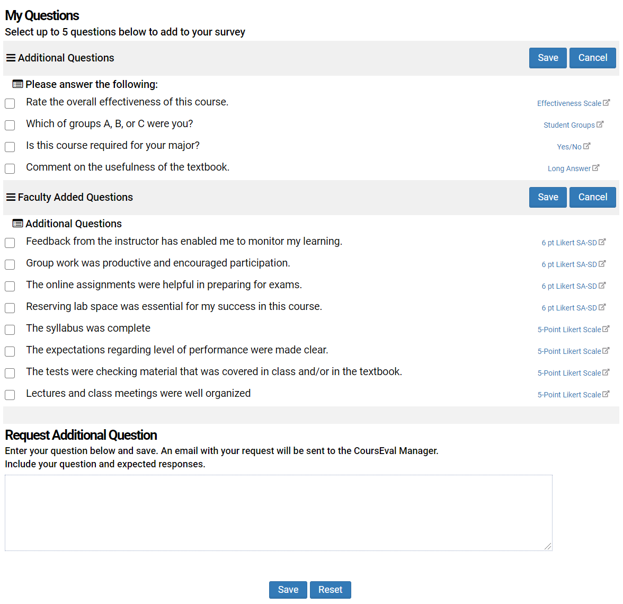Click the external link icon next to Long Answer
Viewport: 623px width, 604px height.
click(595, 168)
